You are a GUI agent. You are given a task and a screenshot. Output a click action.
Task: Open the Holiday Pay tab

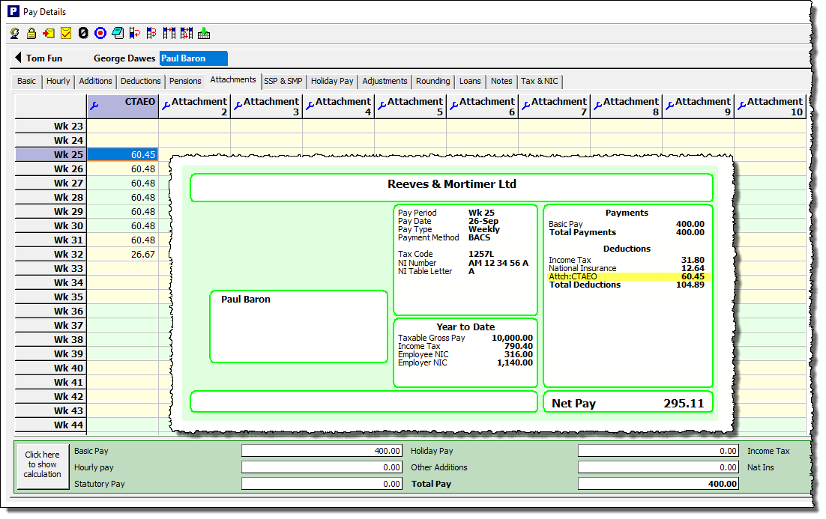[332, 81]
